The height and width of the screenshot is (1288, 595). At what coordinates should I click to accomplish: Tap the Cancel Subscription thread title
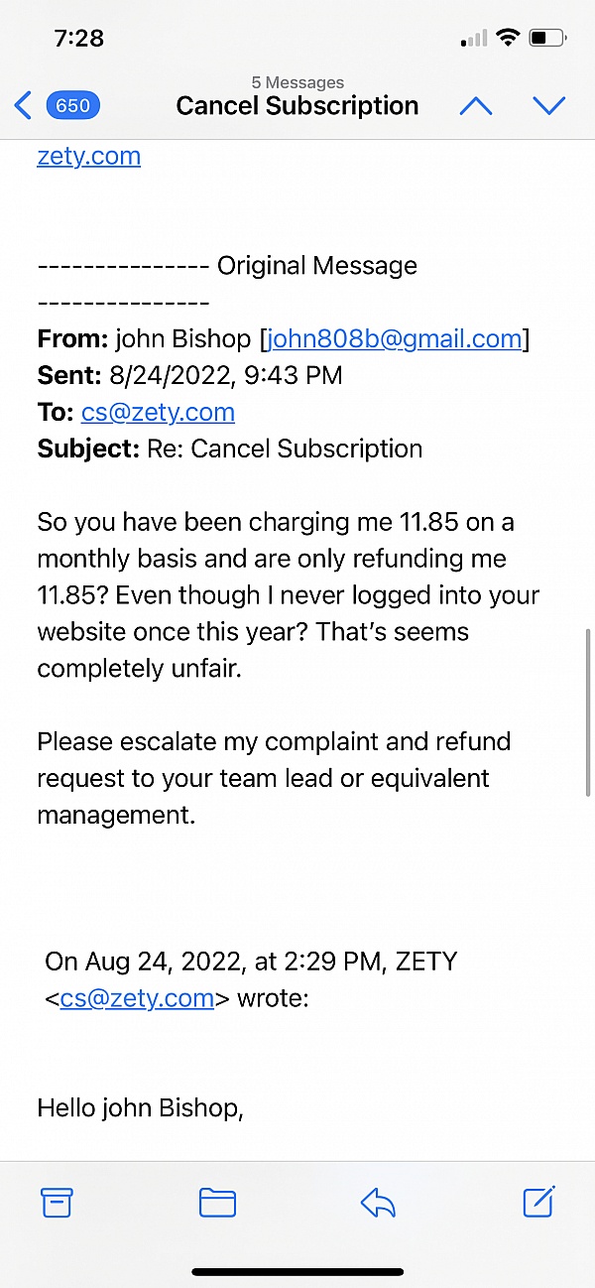[x=297, y=106]
